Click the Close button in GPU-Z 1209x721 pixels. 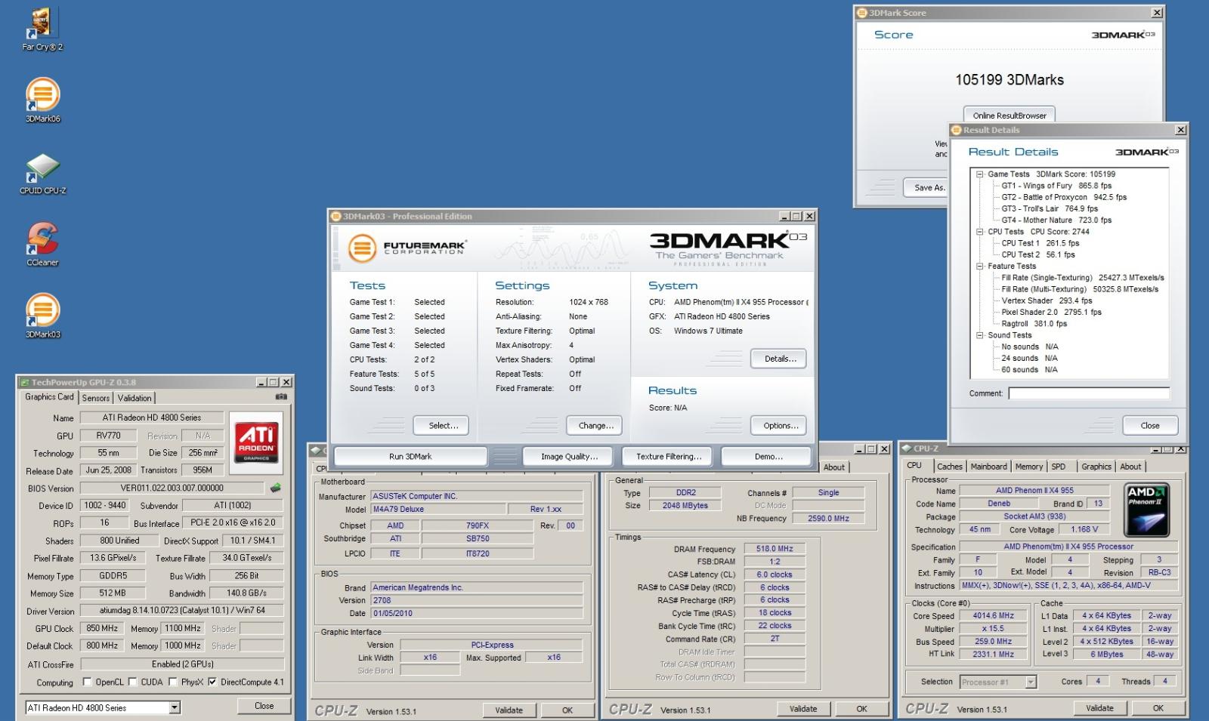[x=264, y=706]
